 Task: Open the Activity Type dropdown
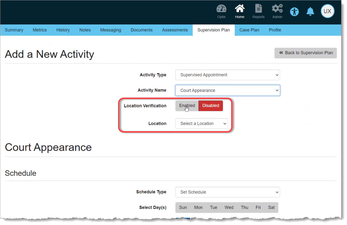pyautogui.click(x=227, y=75)
